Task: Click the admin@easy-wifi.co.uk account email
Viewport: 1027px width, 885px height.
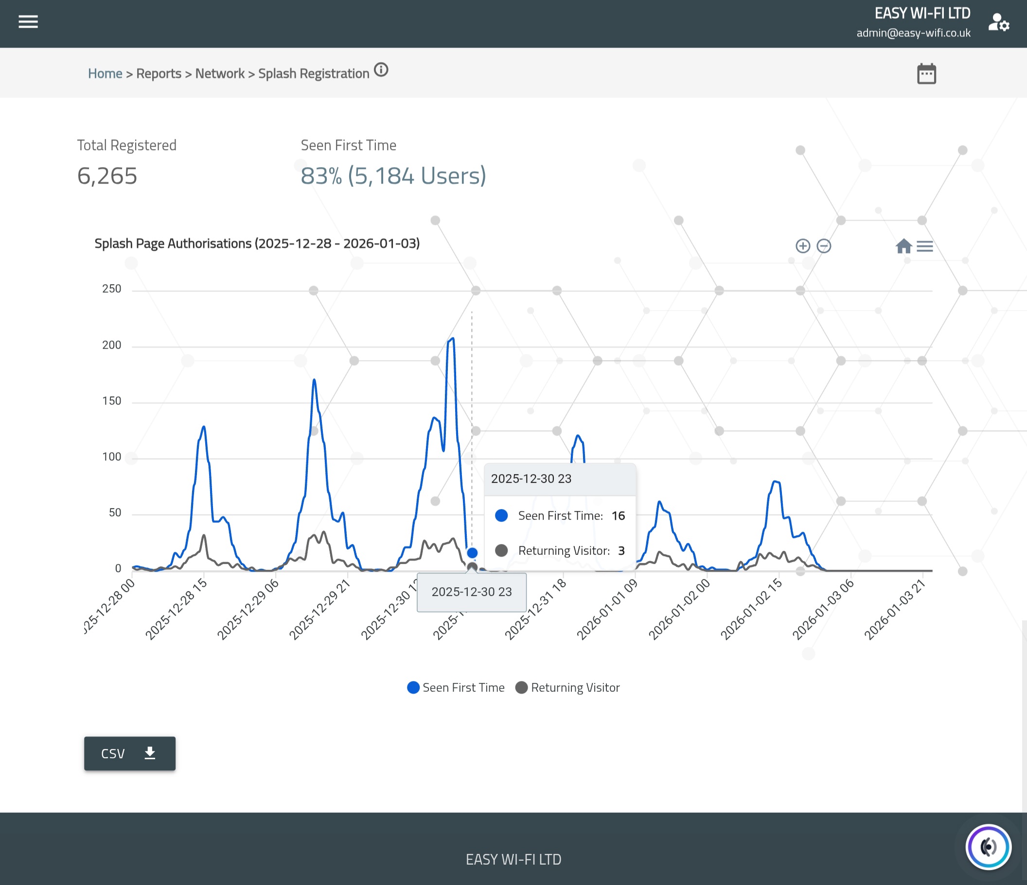Action: pos(913,33)
